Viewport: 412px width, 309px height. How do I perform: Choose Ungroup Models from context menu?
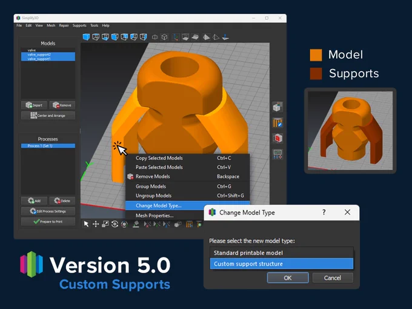(187, 196)
